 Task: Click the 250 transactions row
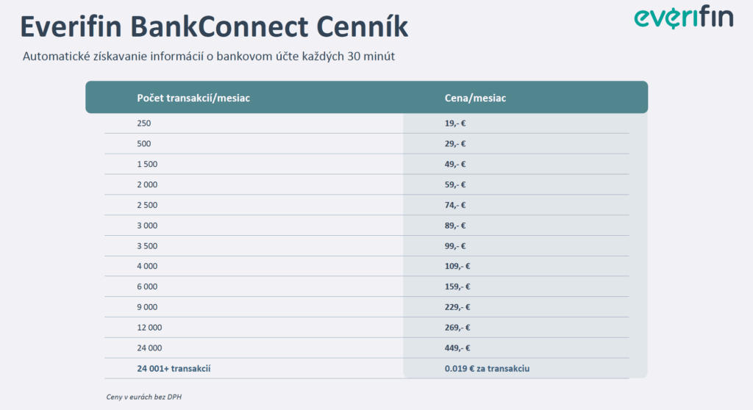pos(366,123)
